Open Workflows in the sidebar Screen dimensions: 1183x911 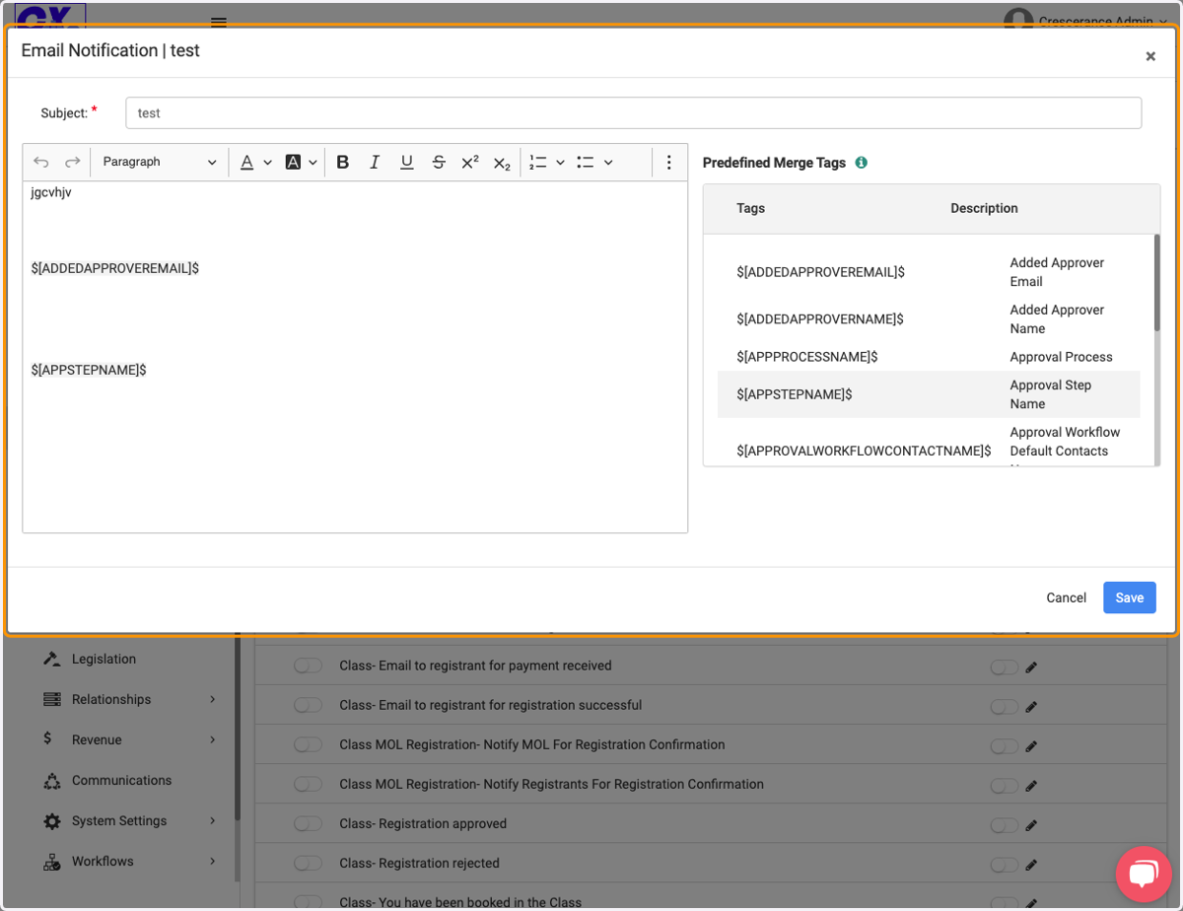click(x=103, y=861)
